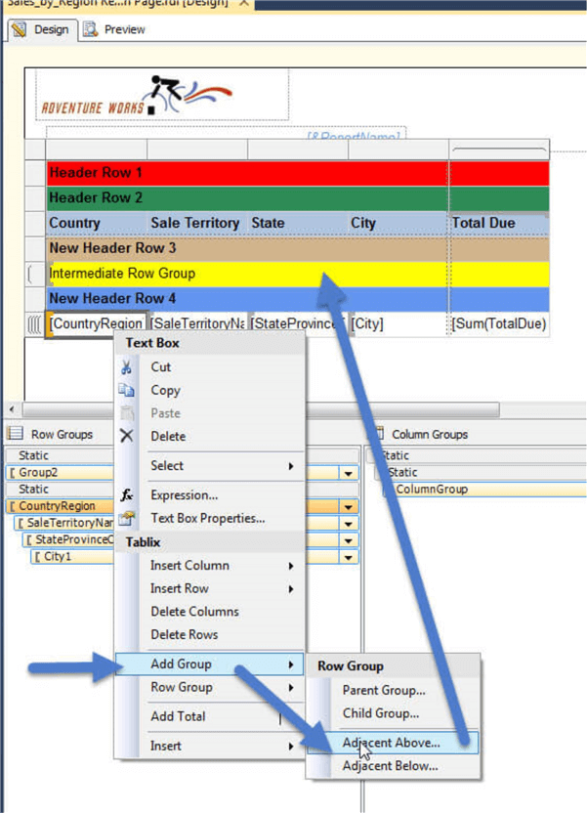587x813 pixels.
Task: Choose Adjacent Below... option
Action: (393, 766)
